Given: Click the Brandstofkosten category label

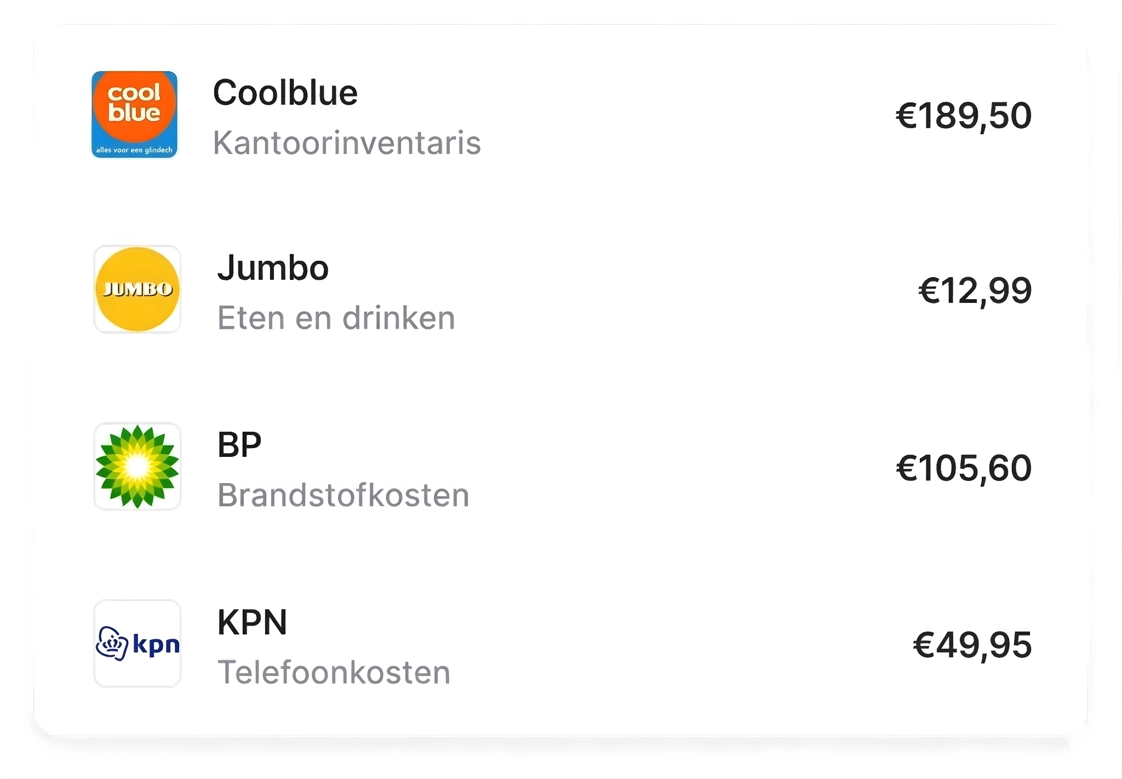Looking at the screenshot, I should [344, 494].
